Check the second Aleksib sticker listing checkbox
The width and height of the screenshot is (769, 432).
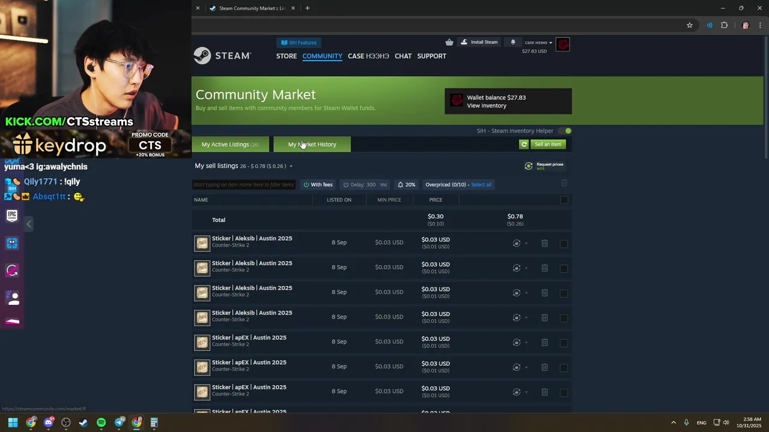pos(564,269)
